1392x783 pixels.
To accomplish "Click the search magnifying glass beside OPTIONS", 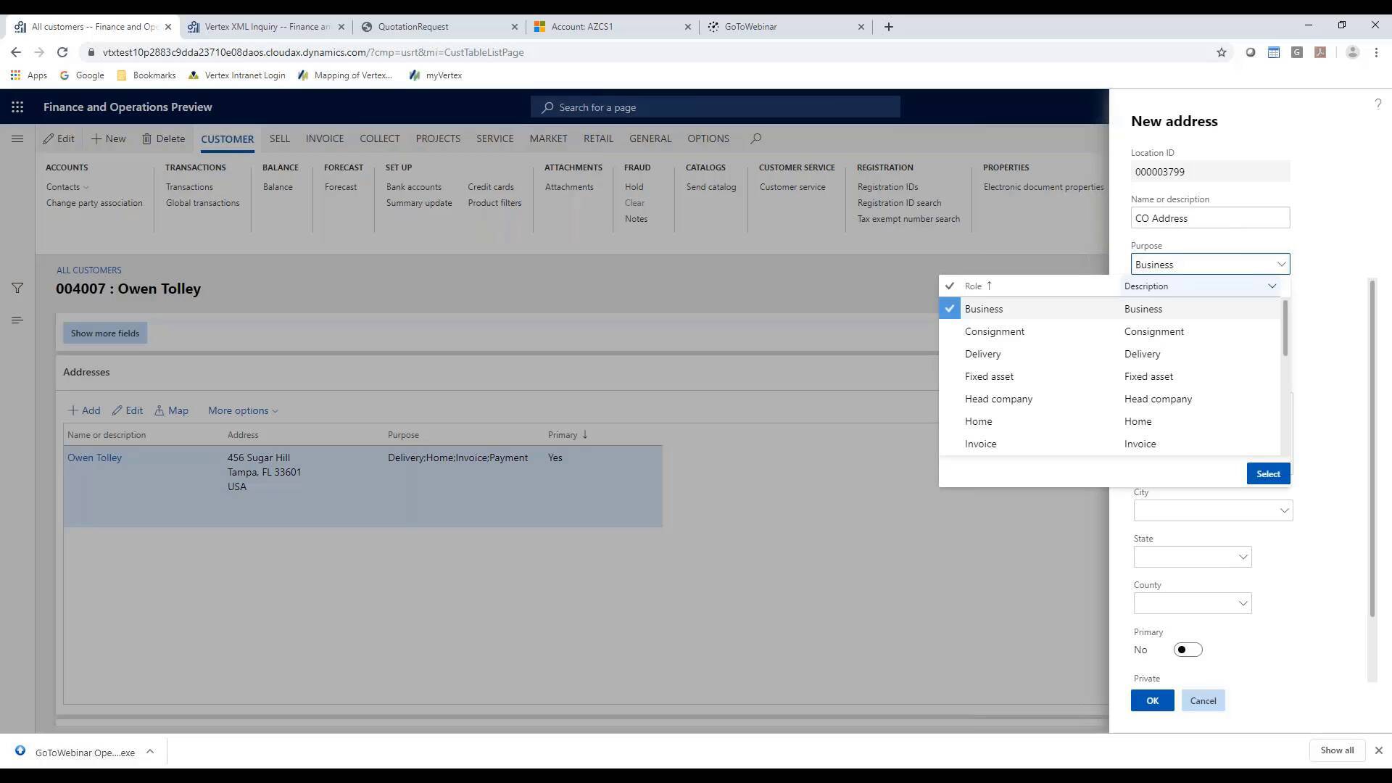I will pyautogui.click(x=755, y=138).
